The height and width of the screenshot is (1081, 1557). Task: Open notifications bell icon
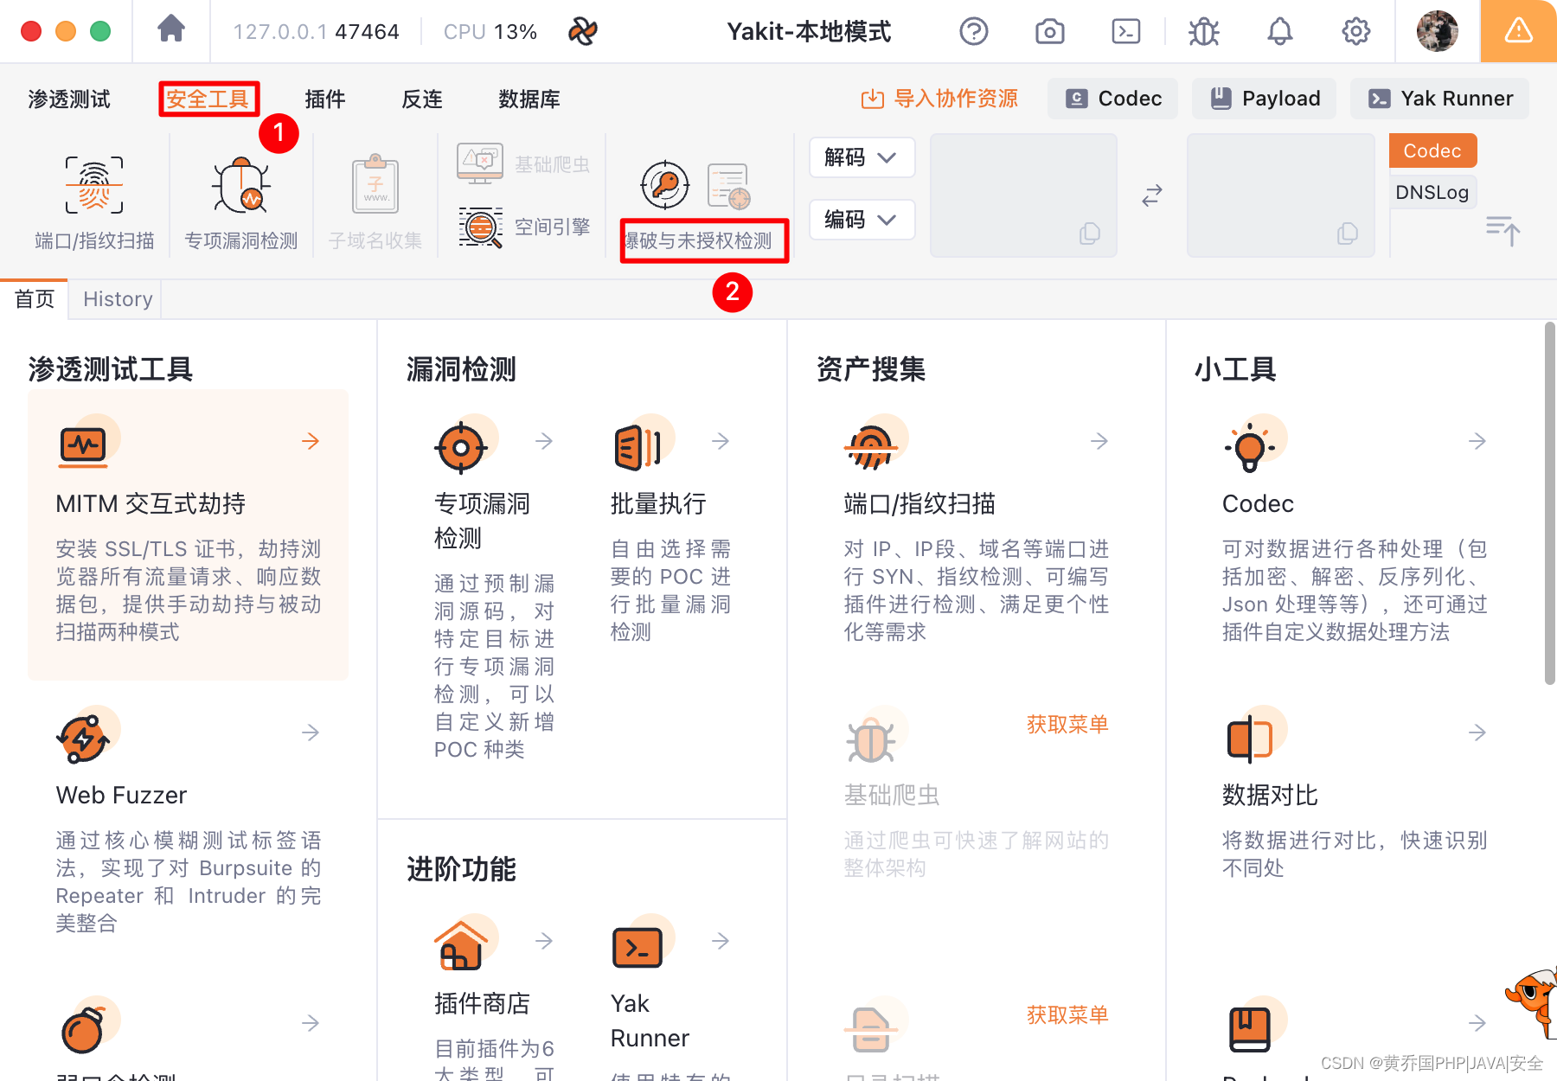coord(1279,32)
